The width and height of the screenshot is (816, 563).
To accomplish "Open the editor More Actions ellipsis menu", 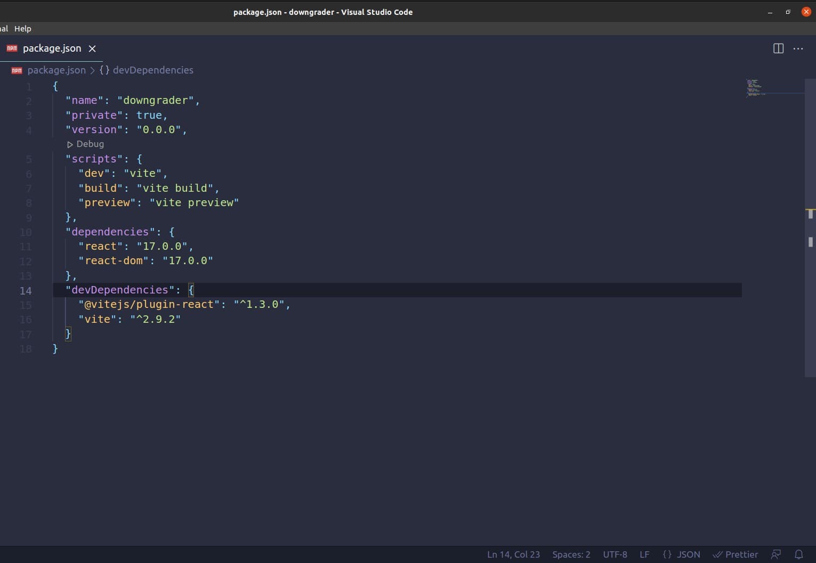I will [x=798, y=48].
